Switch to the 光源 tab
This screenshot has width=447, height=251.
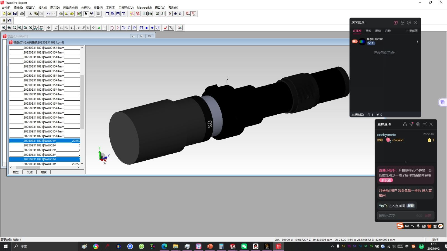coord(30,172)
